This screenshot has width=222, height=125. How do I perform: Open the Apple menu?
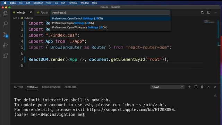(5, 3)
